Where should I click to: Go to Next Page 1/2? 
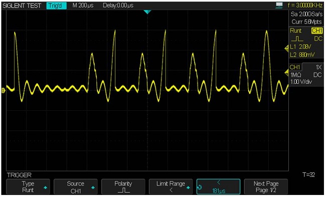[266, 187]
